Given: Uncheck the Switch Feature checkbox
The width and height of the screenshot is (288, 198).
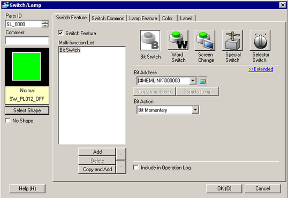Looking at the screenshot, I should click(60, 33).
